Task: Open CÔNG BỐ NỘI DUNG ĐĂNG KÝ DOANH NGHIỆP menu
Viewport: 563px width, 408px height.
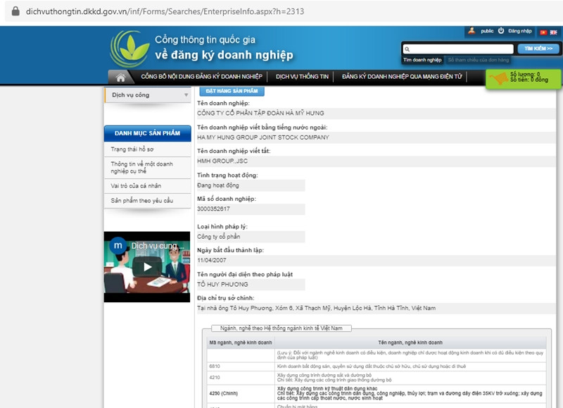Action: 201,77
